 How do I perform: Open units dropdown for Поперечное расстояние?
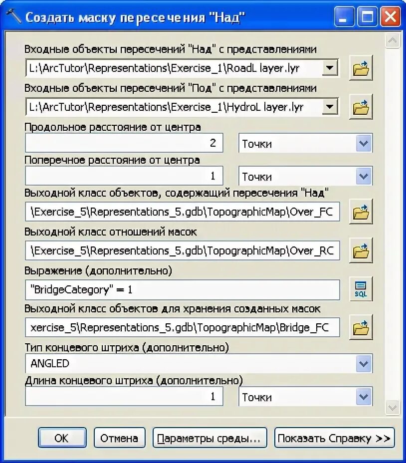pyautogui.click(x=364, y=176)
